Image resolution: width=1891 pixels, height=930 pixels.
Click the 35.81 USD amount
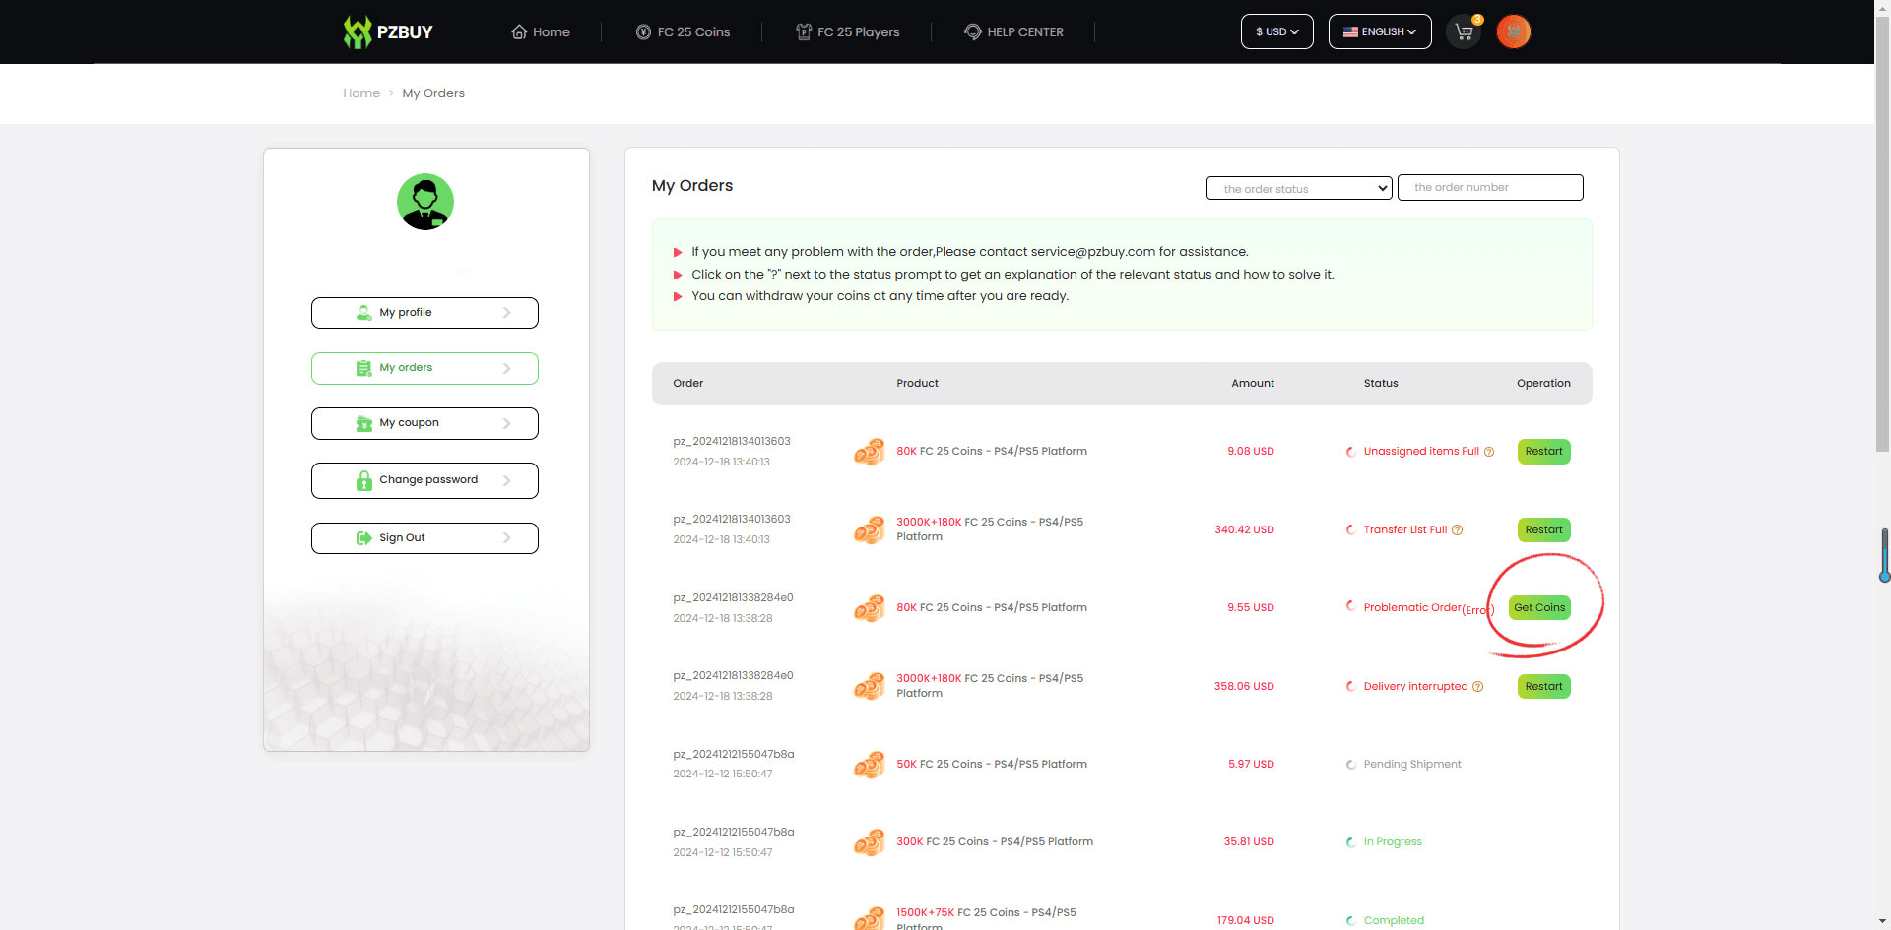(x=1249, y=842)
